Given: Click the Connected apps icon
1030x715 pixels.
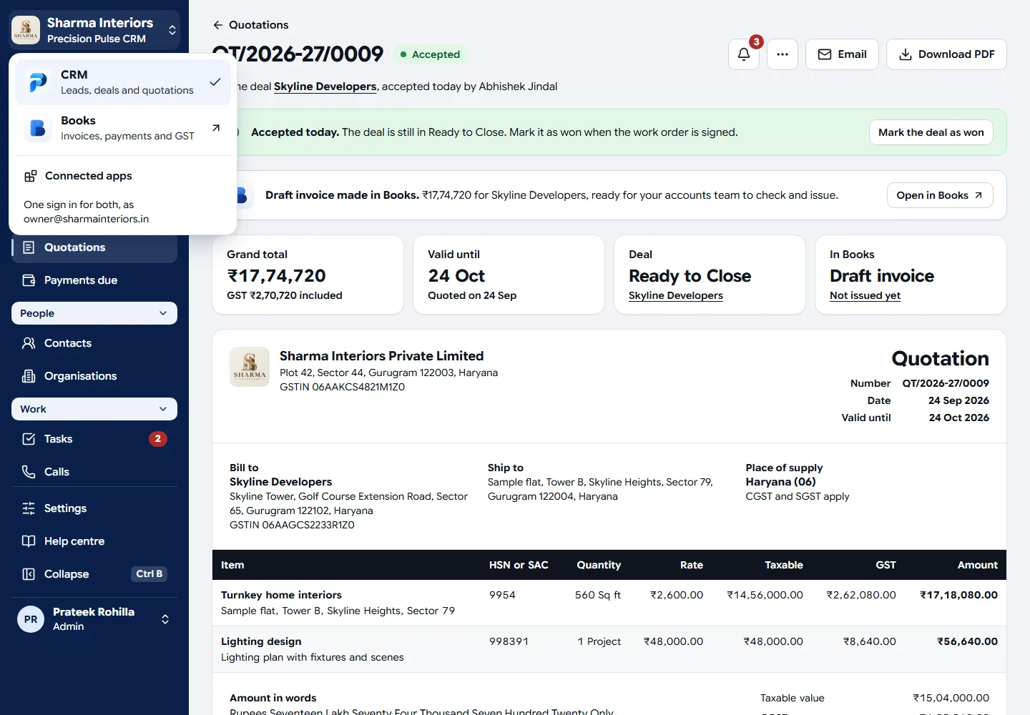Looking at the screenshot, I should (x=30, y=176).
